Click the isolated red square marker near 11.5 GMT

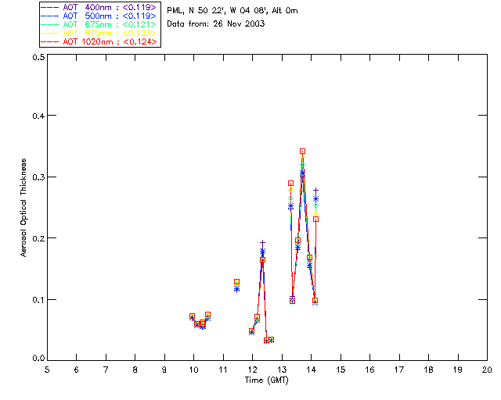236,282
